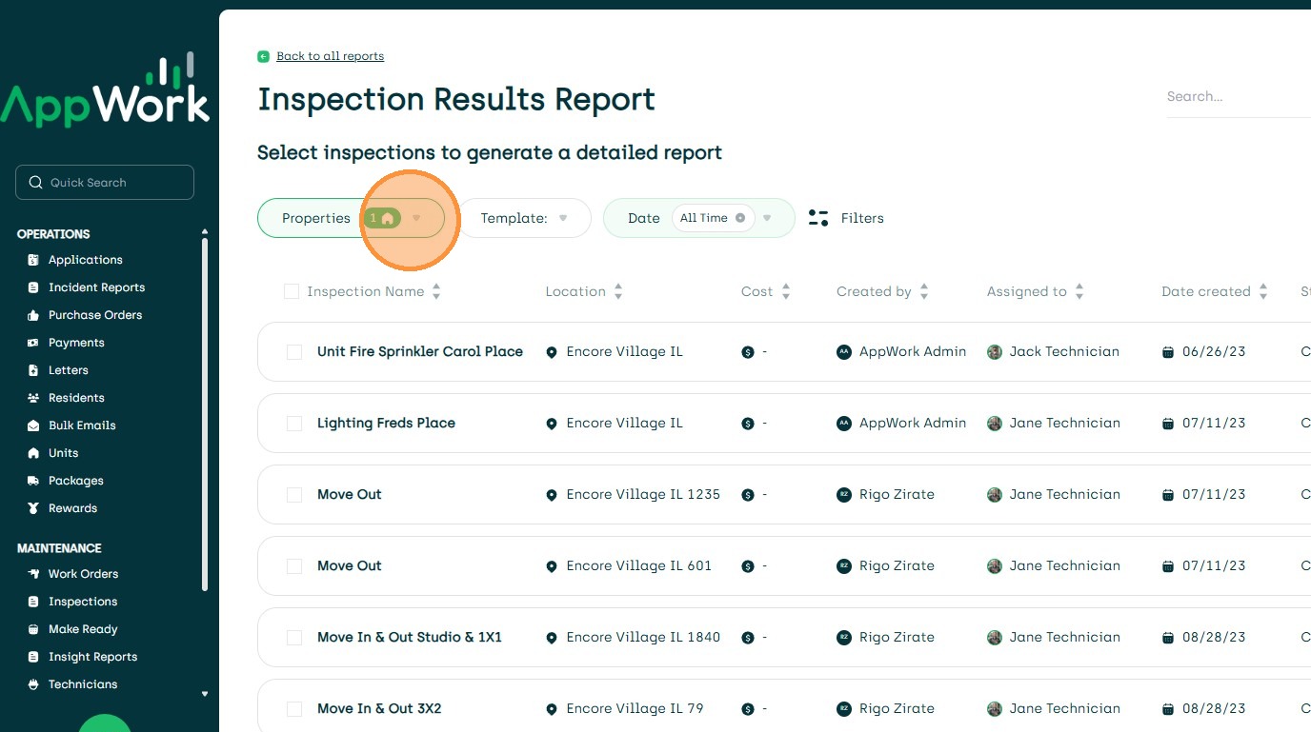
Task: Go to Incident Reports menu item
Action: [x=96, y=287]
